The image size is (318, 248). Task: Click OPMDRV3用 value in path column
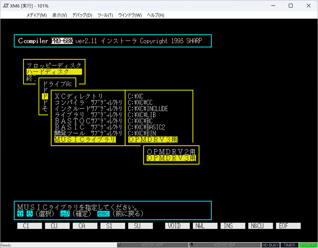point(153,140)
